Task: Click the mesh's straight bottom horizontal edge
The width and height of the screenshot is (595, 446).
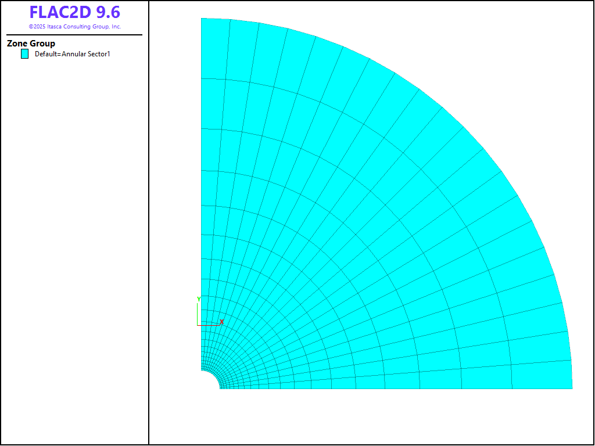Action: (407, 389)
